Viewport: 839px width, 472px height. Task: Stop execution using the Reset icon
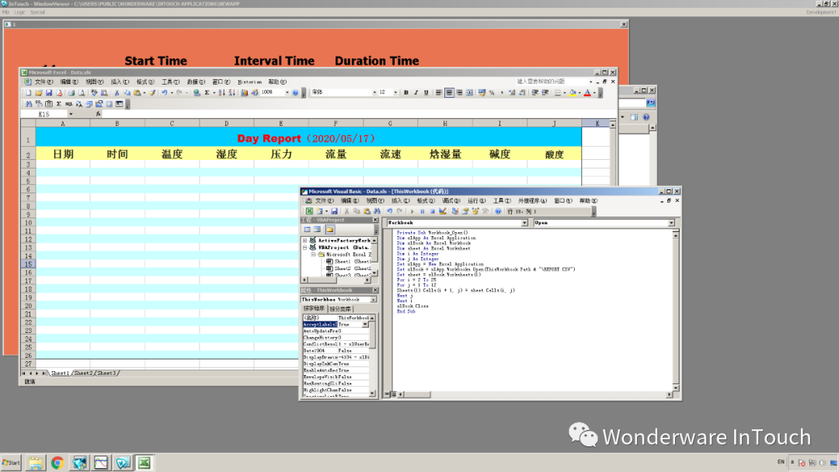[433, 211]
